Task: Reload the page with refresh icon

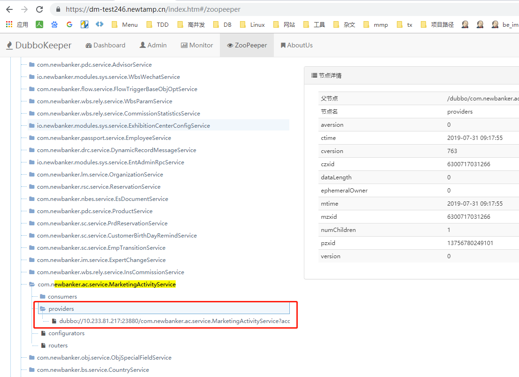Action: point(39,9)
